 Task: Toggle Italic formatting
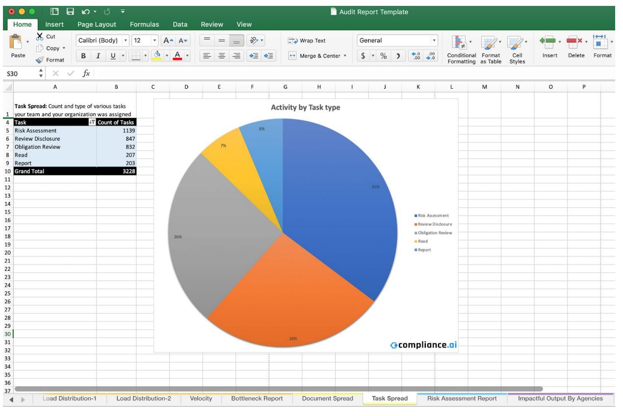click(98, 56)
